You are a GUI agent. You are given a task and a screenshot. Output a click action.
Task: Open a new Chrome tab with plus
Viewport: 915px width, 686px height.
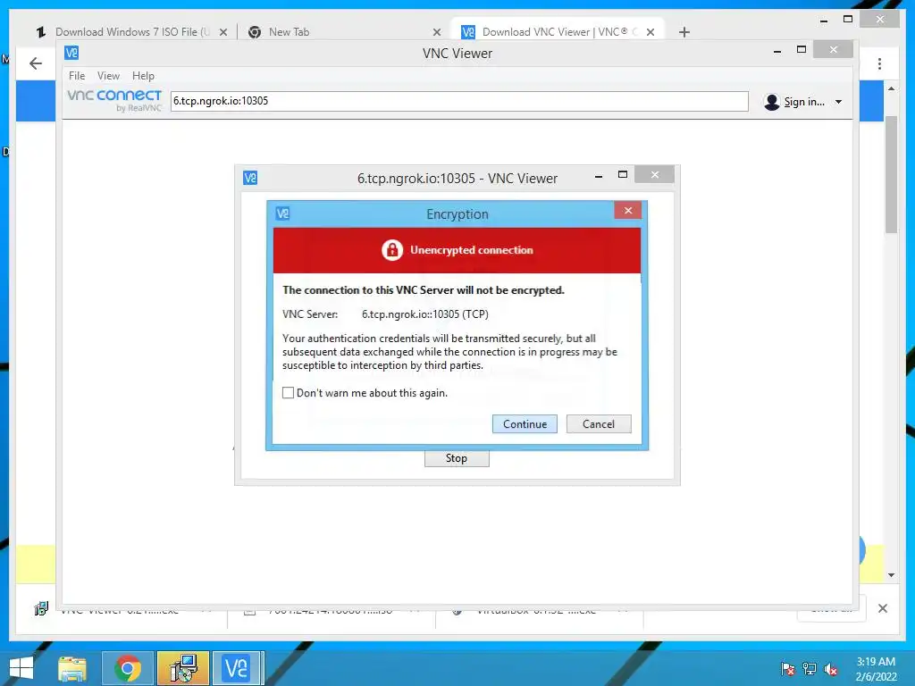click(684, 32)
